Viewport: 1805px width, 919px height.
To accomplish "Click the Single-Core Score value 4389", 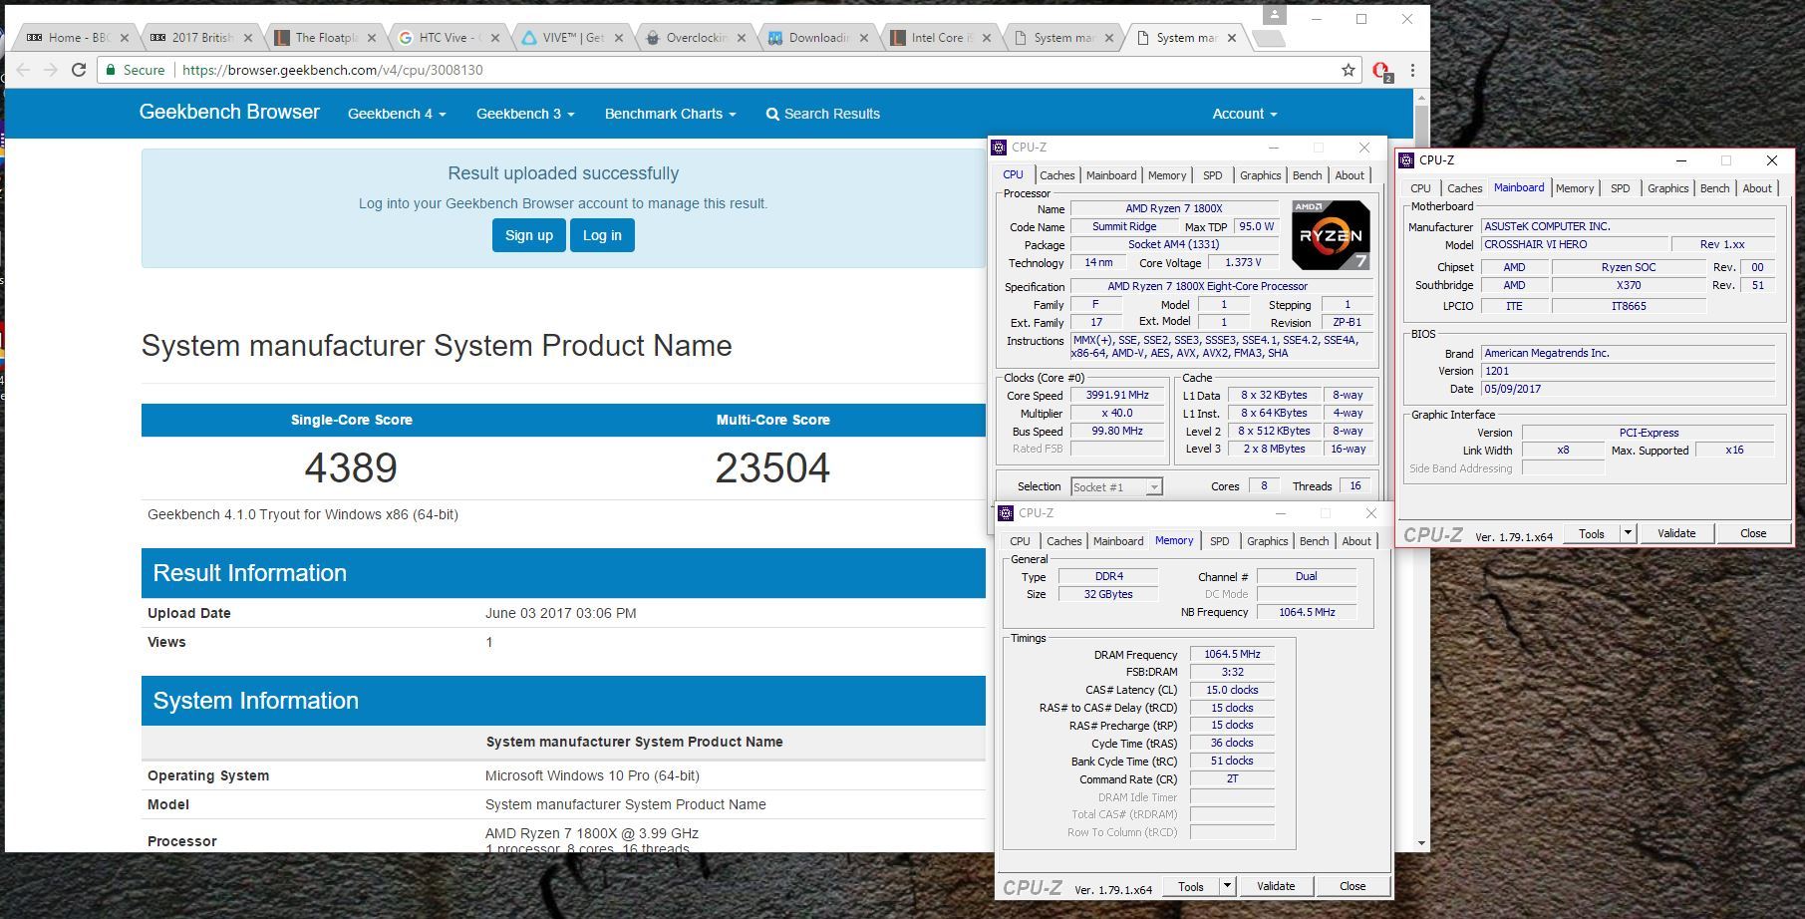I will 351,467.
